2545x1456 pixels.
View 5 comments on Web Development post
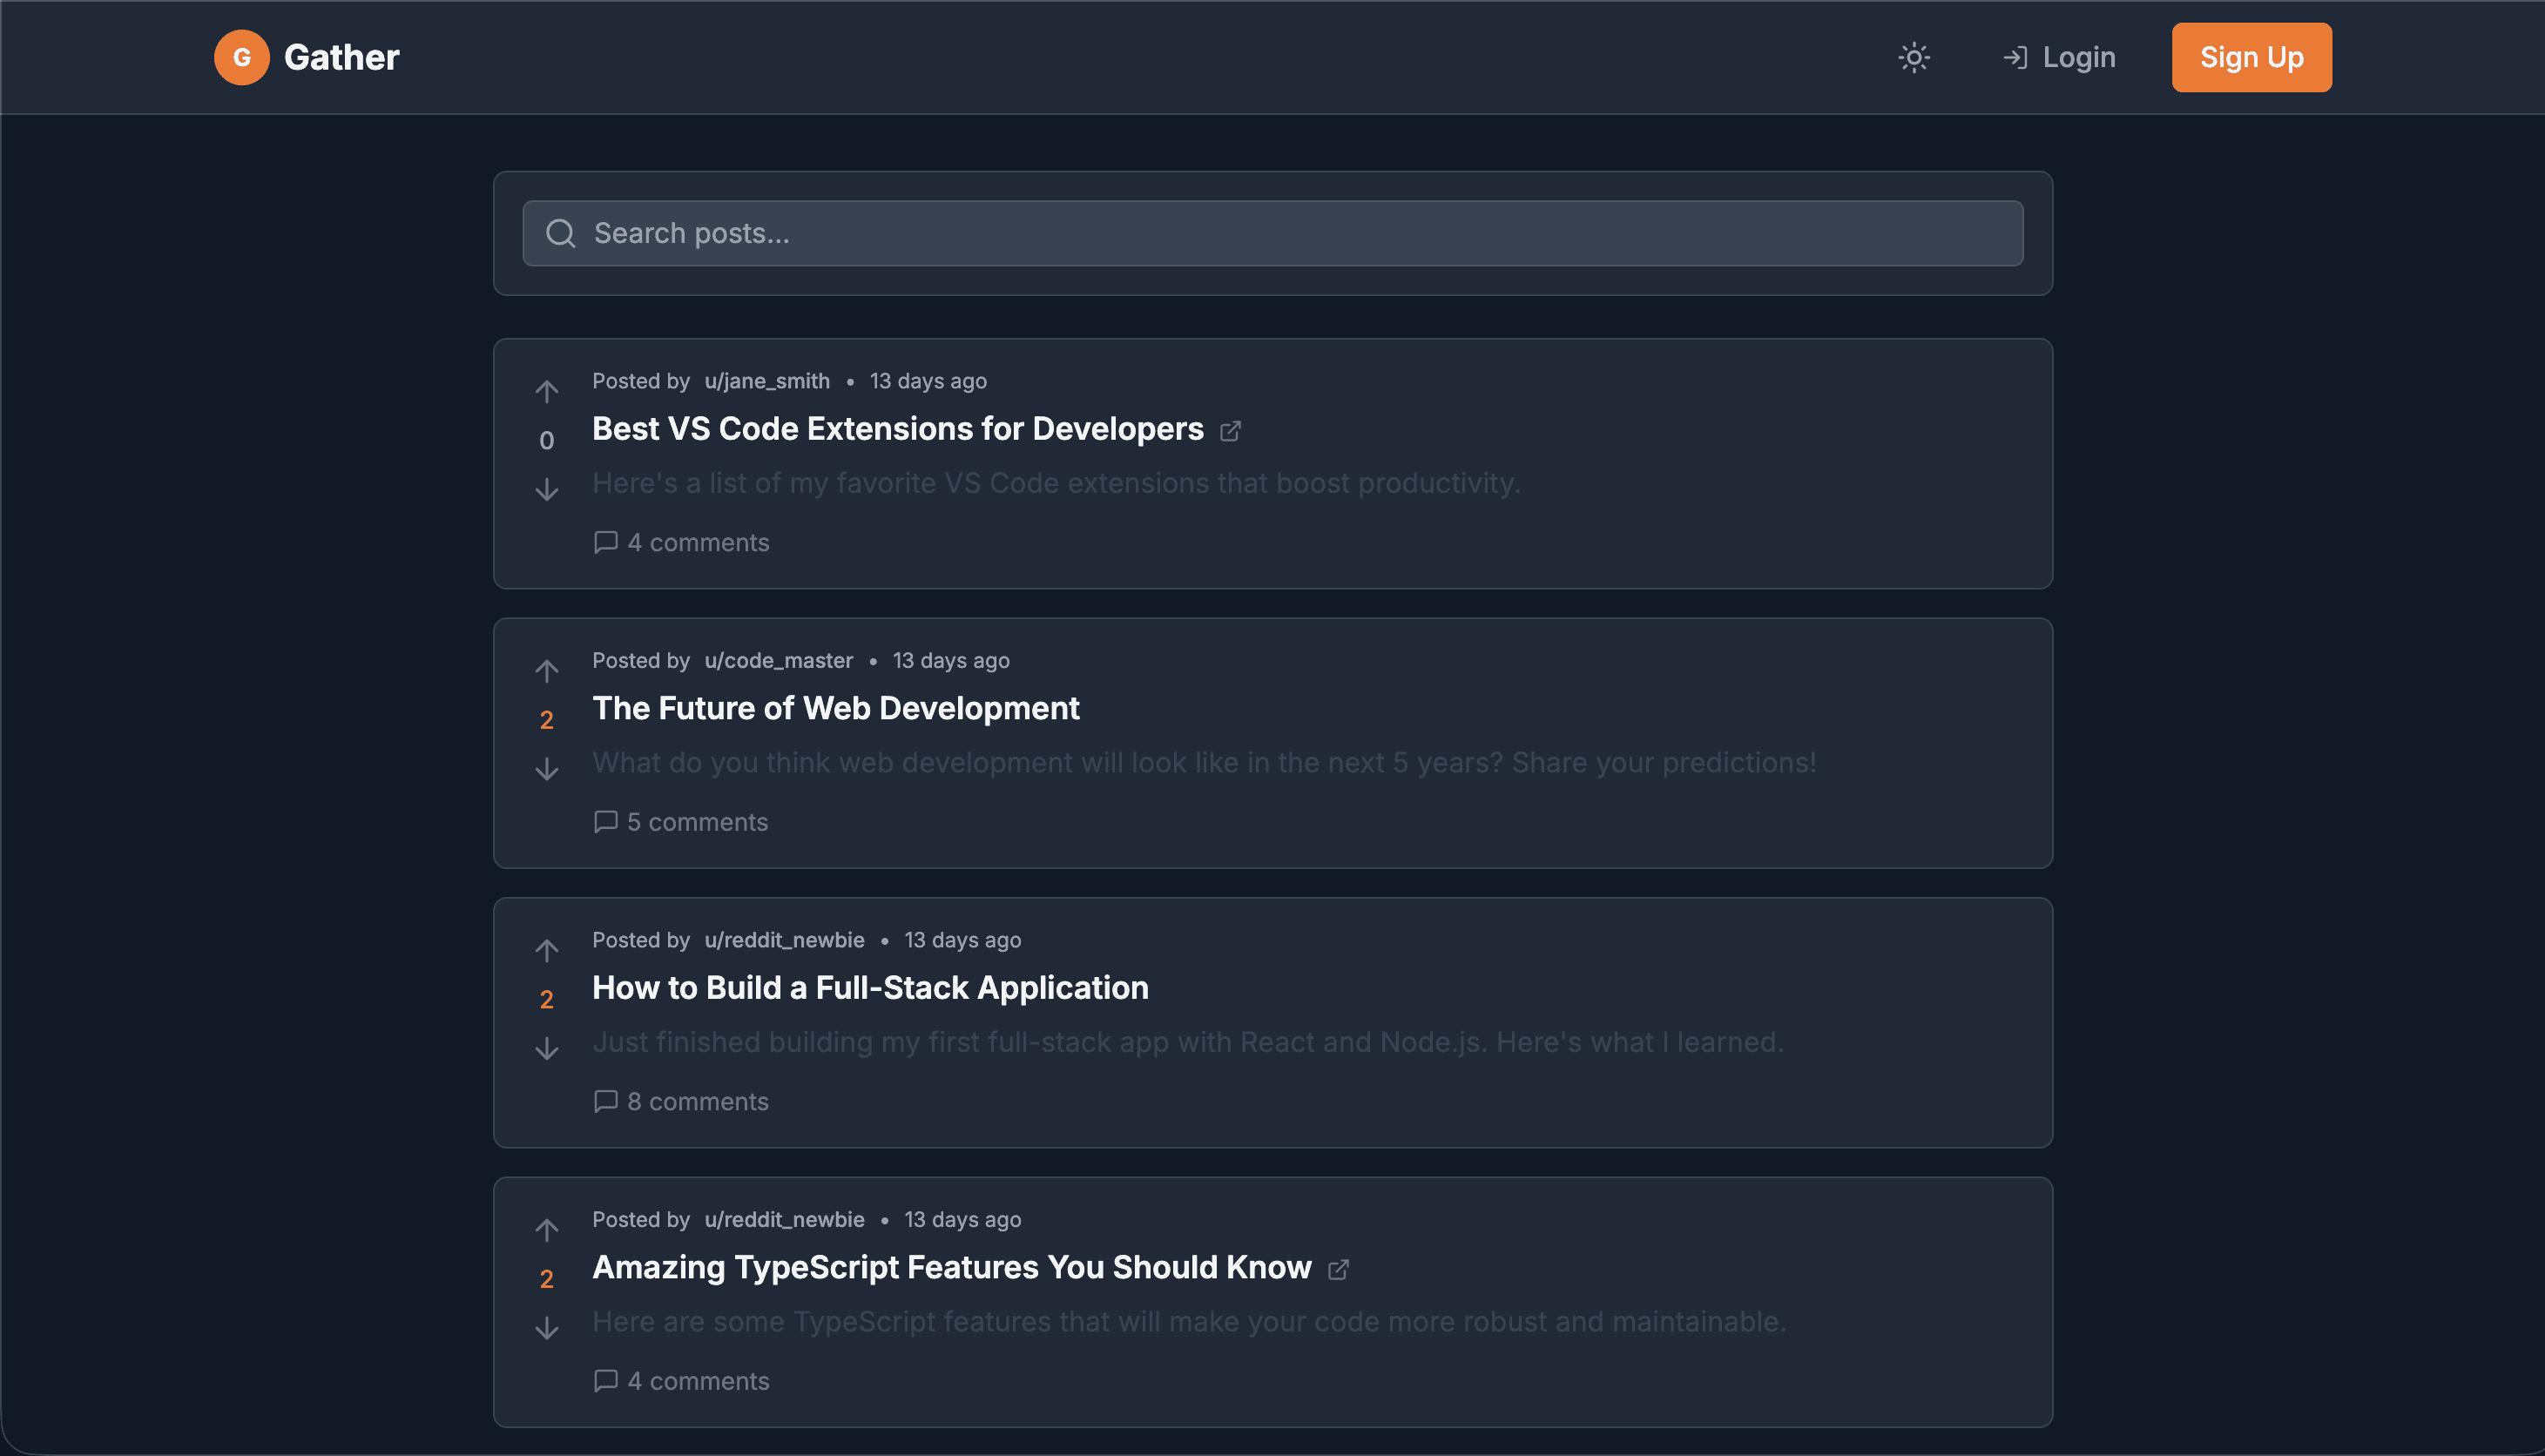[681, 822]
